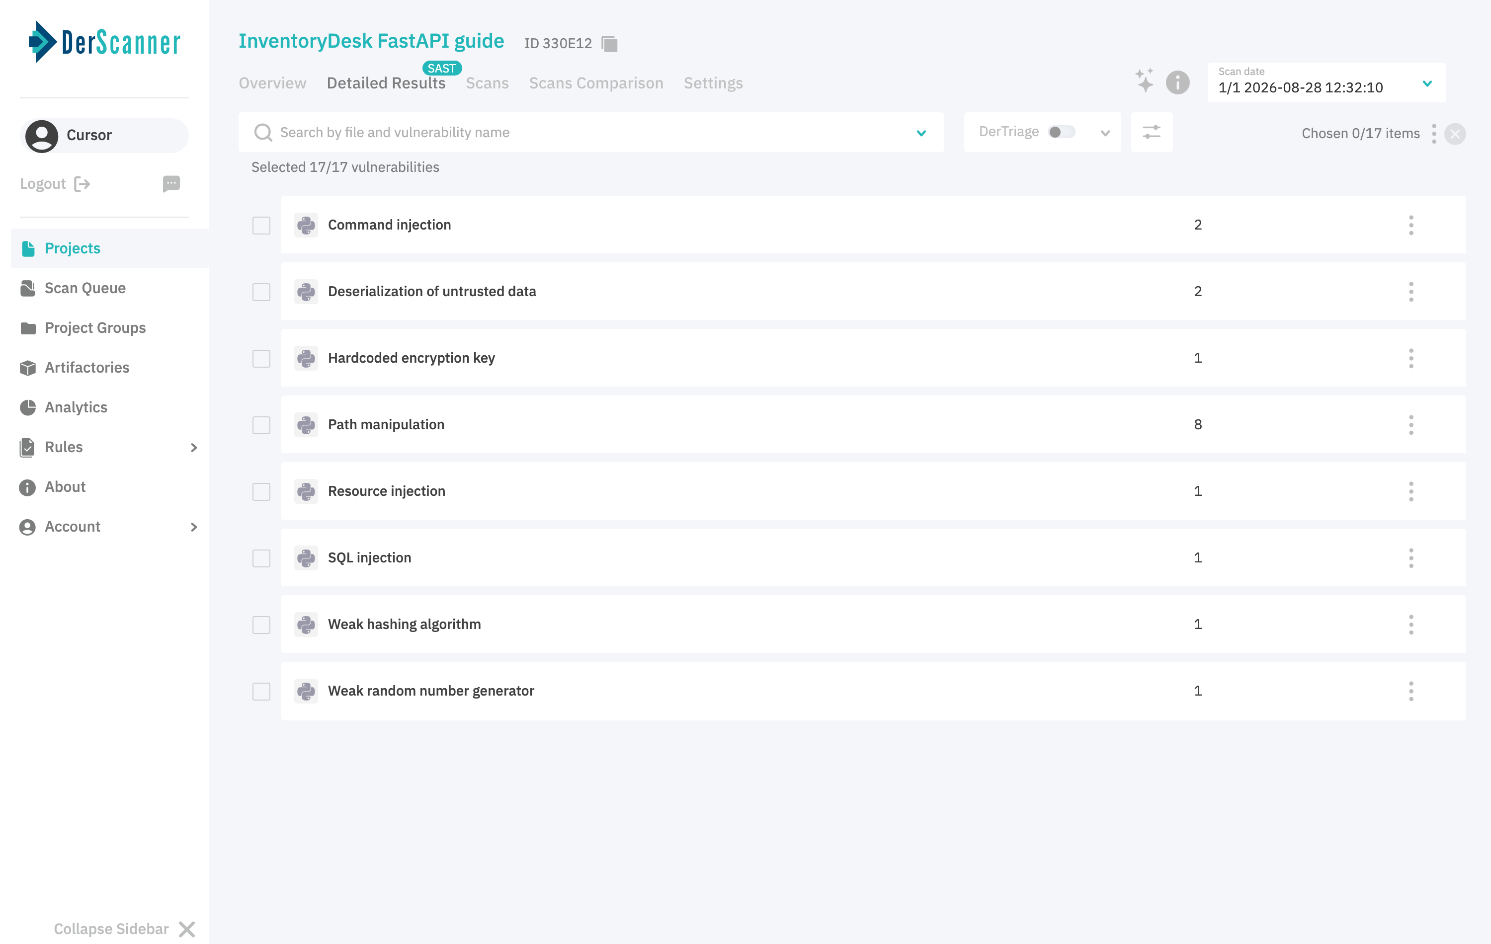The width and height of the screenshot is (1491, 944).
Task: Click the SAST badge
Action: [x=441, y=68]
